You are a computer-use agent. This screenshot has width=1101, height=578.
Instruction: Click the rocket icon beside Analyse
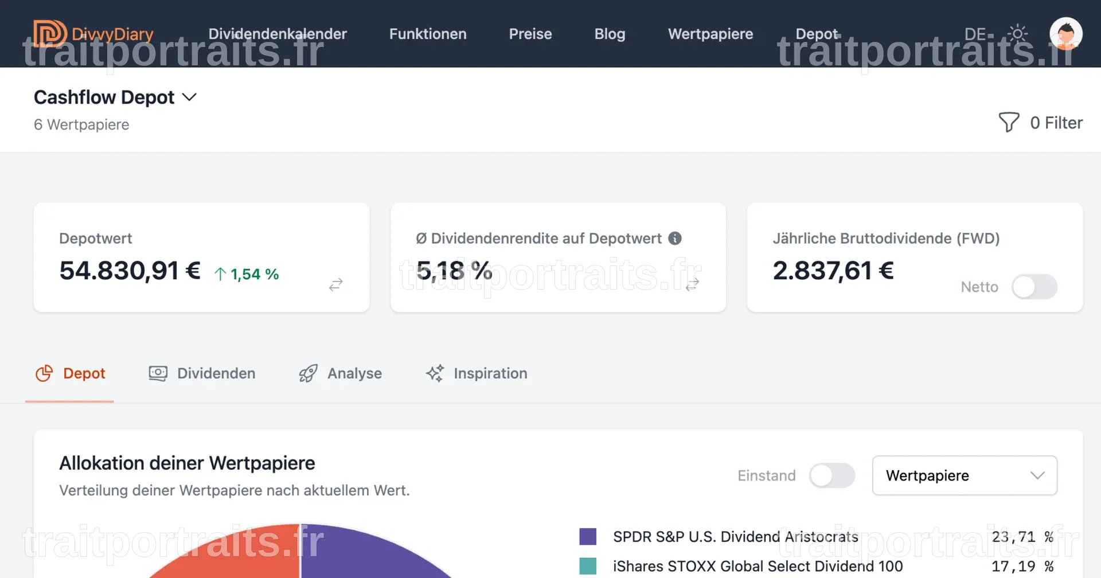pos(308,373)
